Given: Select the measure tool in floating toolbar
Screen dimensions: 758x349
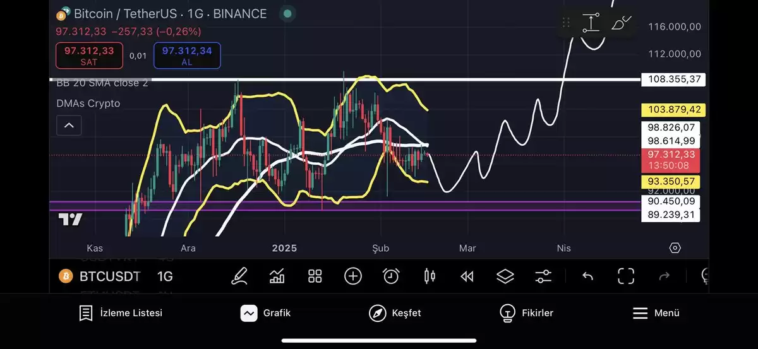Looking at the screenshot, I should 591,23.
